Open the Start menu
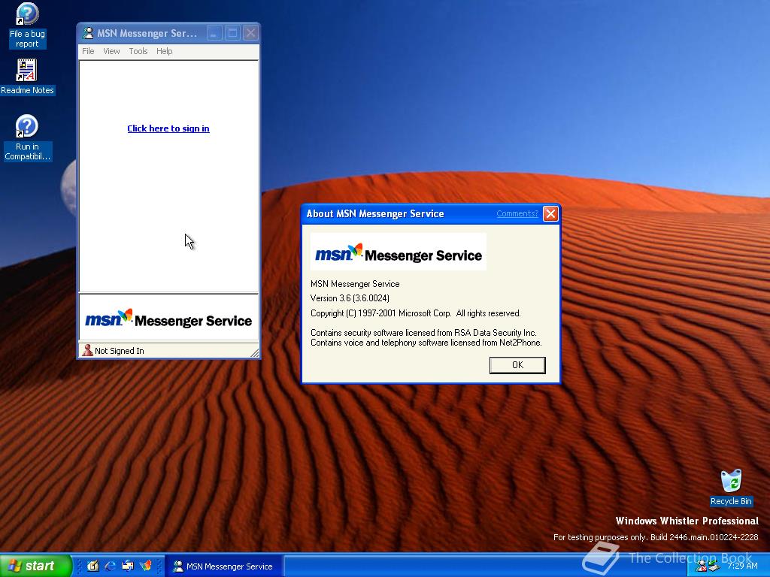Viewport: 770px width, 577px height. point(35,566)
